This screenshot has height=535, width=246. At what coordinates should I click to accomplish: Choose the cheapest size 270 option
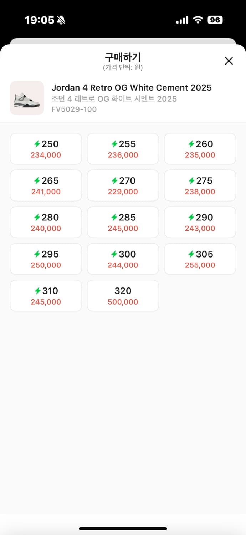pyautogui.click(x=123, y=185)
